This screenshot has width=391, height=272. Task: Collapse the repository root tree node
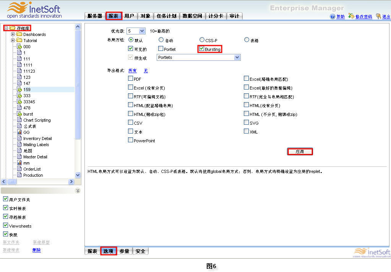(6, 28)
